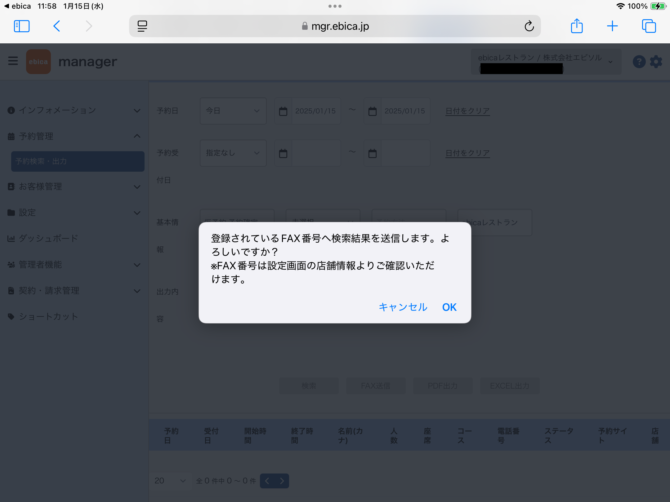Screen dimensions: 670x502
Task: Click the 開始時間 column header
Action: tap(255, 435)
